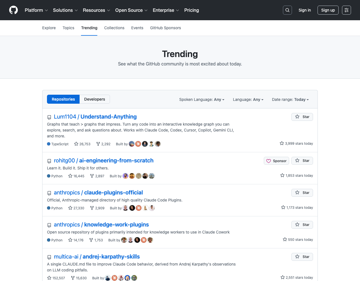This screenshot has width=360, height=281.
Task: Sponsor rohitg00 via Sponsor button
Action: click(276, 161)
